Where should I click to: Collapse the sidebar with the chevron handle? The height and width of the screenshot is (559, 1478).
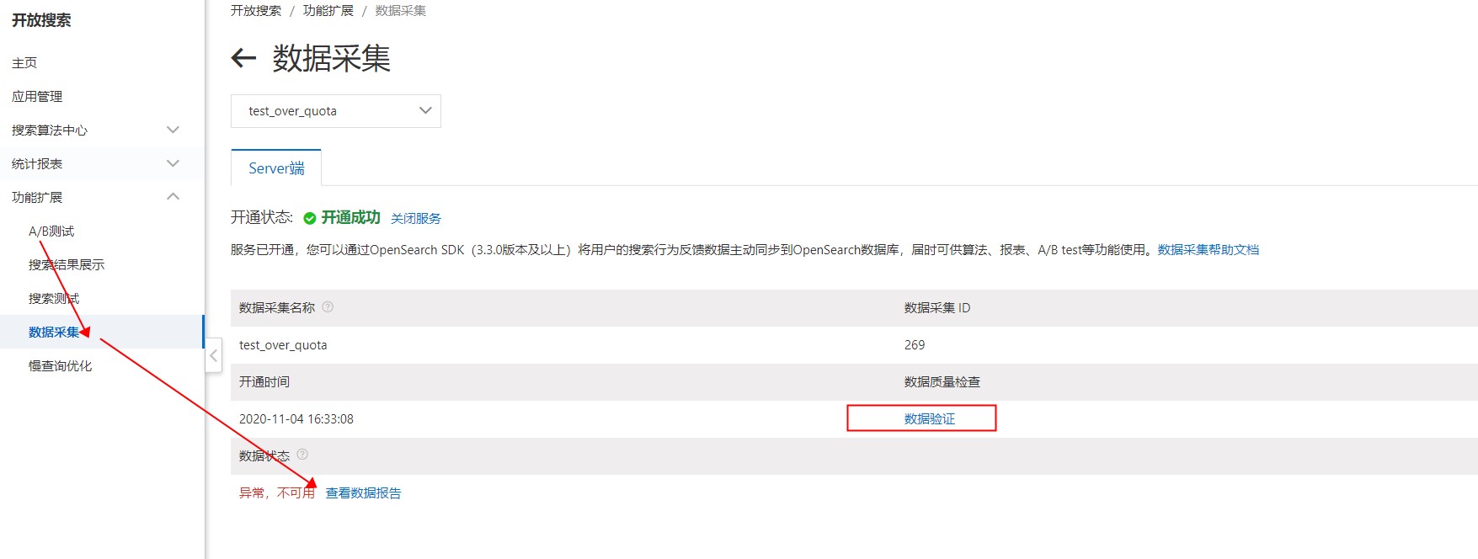pos(214,355)
